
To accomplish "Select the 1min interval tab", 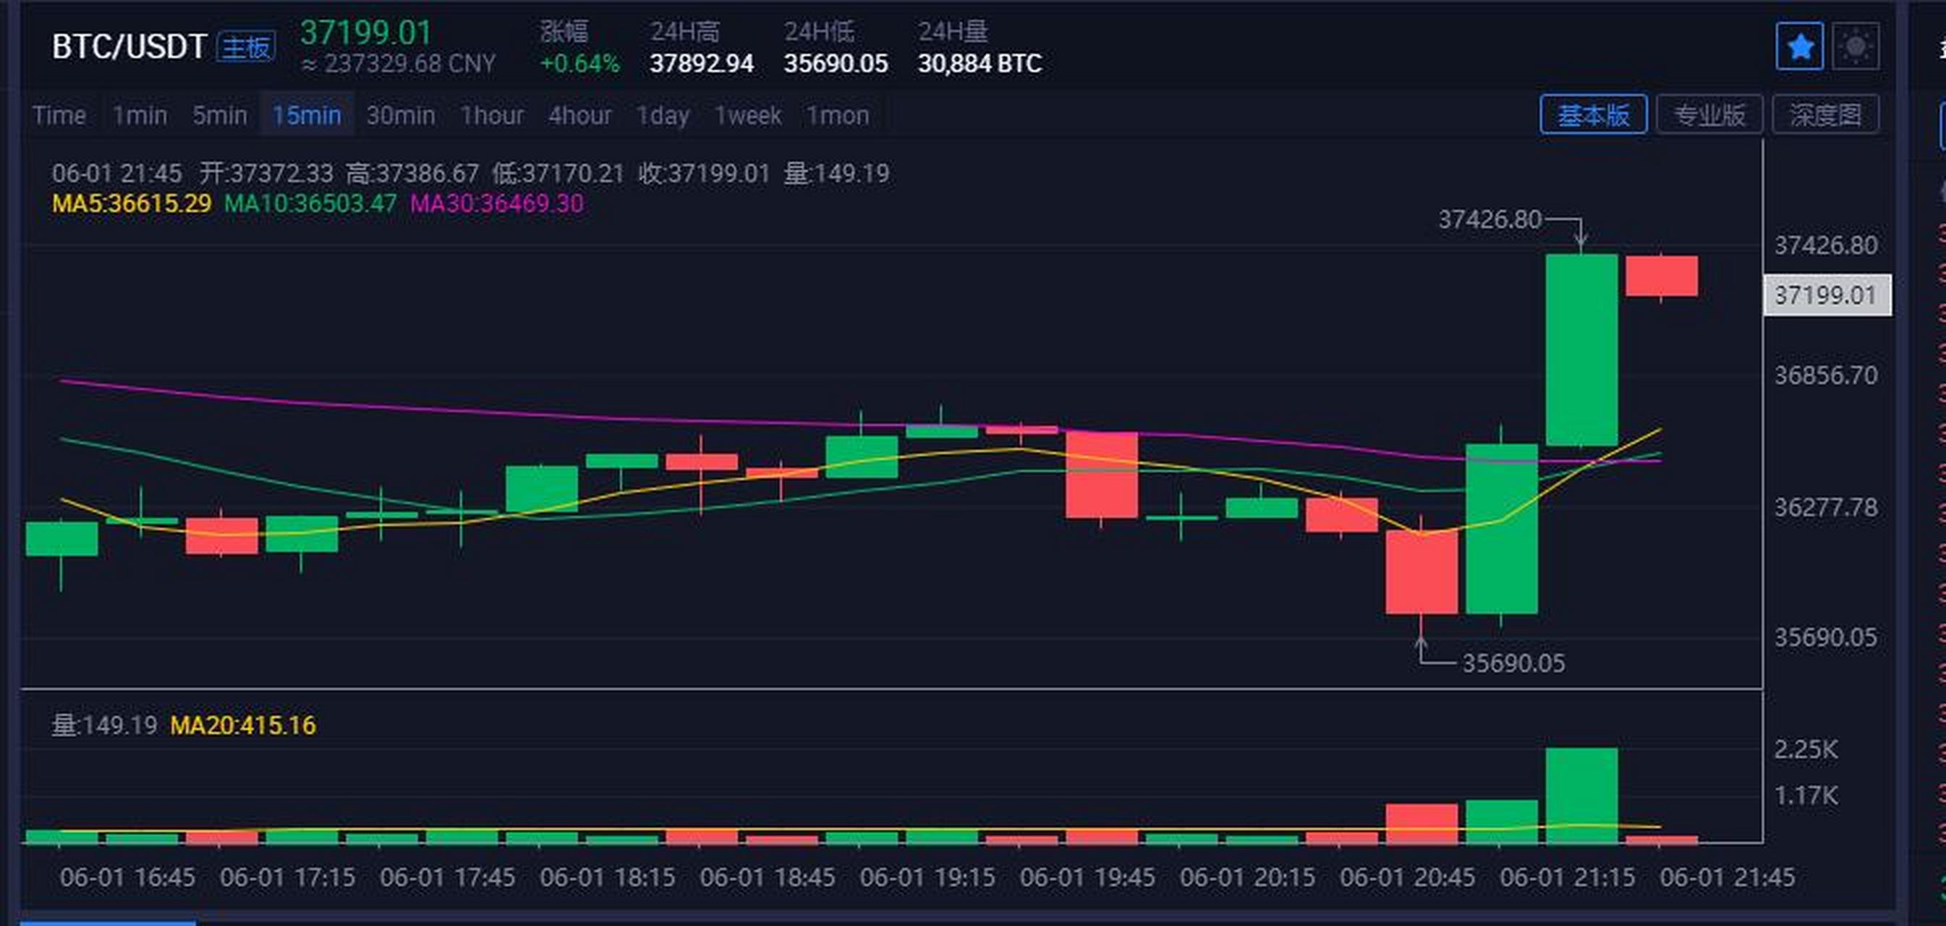I will [x=140, y=116].
